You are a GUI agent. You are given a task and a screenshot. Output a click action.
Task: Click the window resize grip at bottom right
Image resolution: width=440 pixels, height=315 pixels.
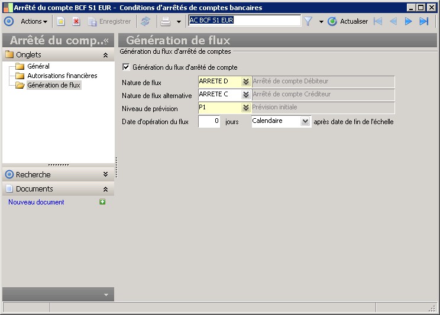pyautogui.click(x=432, y=308)
